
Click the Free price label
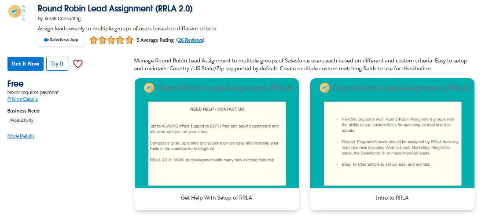coord(15,84)
